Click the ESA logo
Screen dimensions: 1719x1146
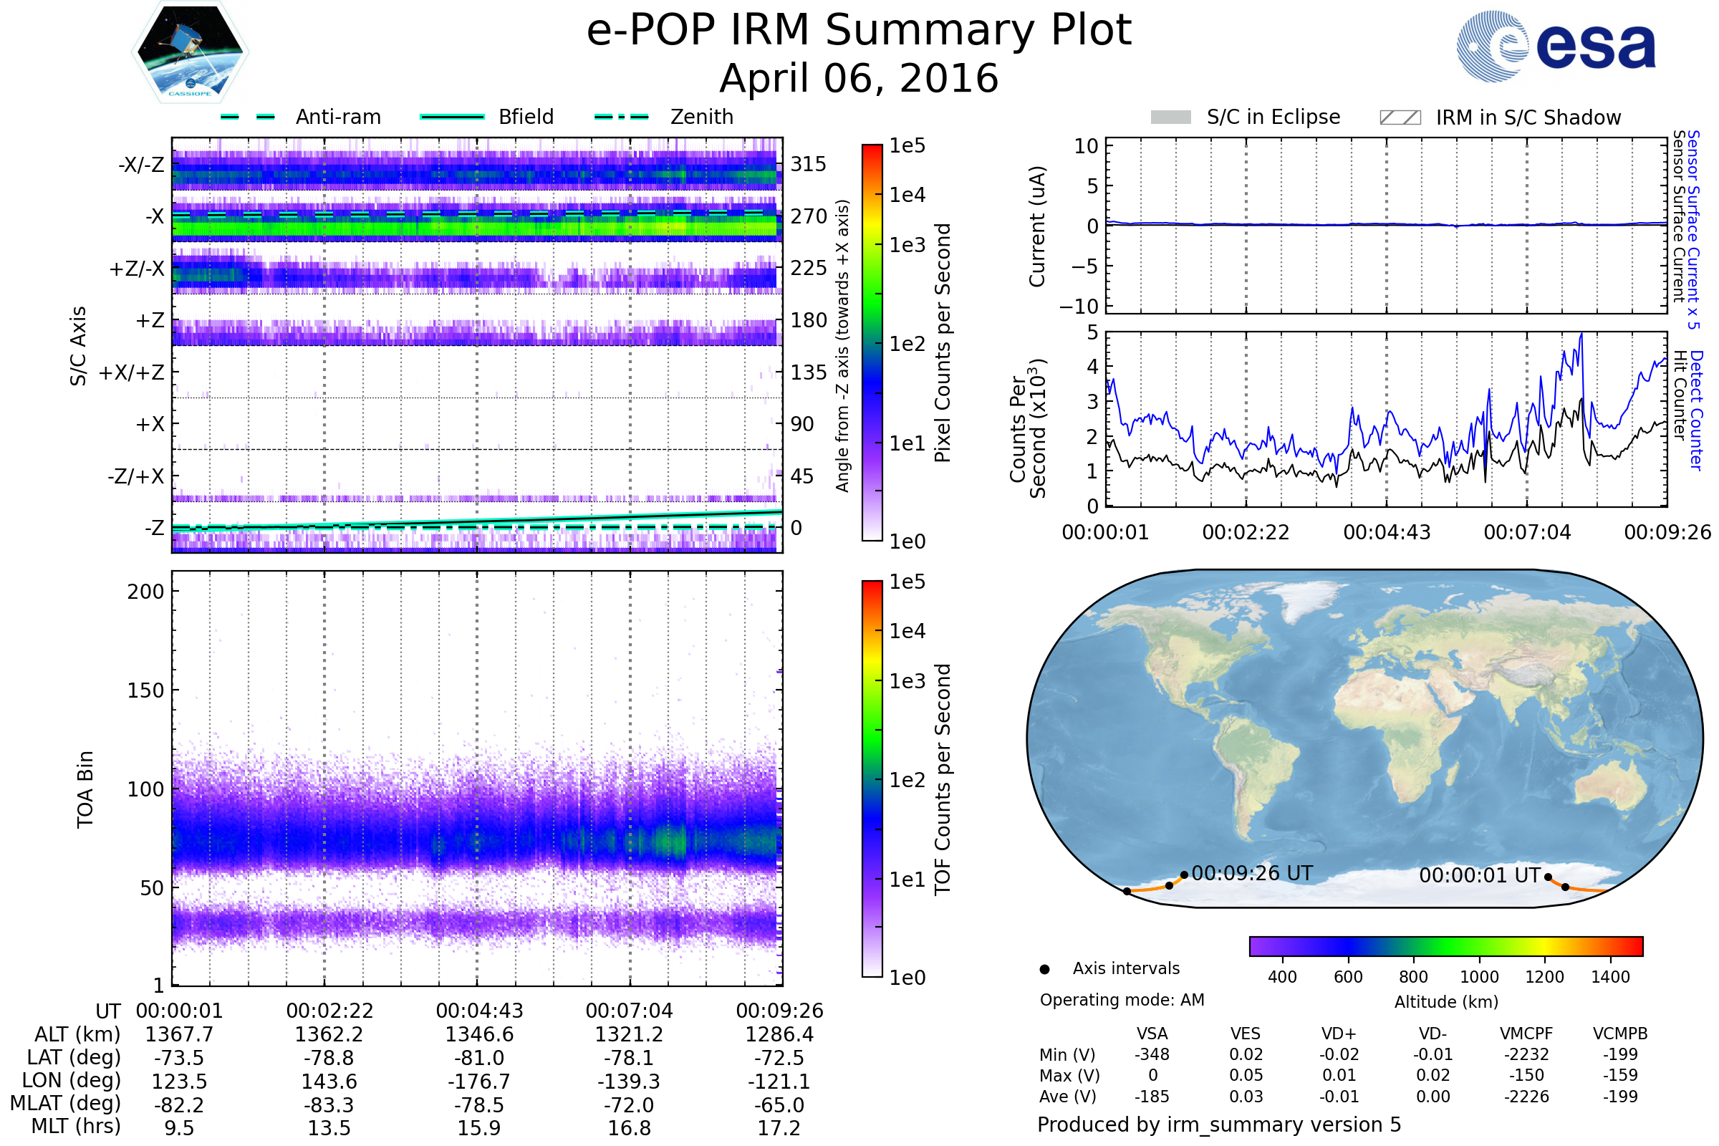click(x=1555, y=47)
